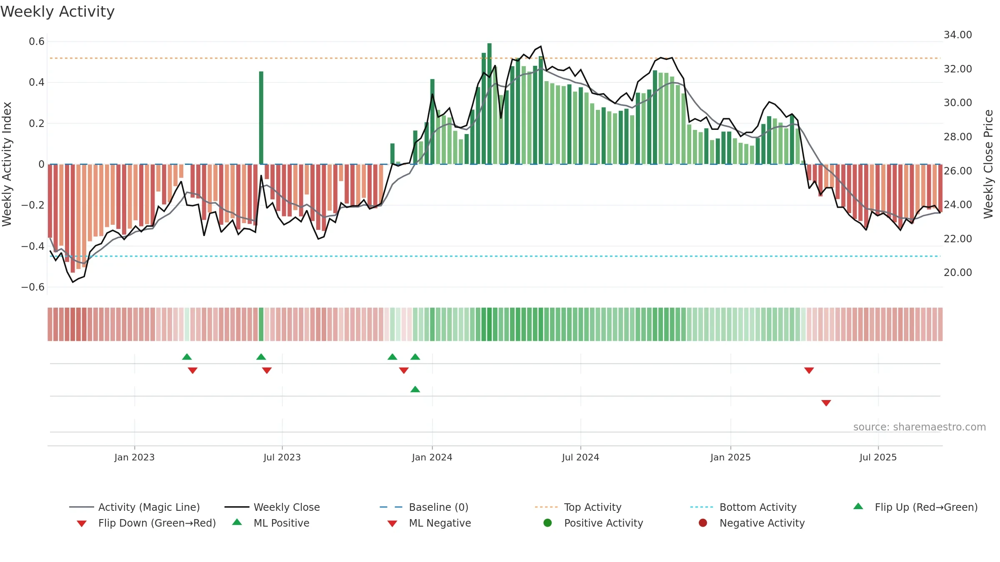1000x562 pixels.
Task: Select the red flip-down triangle in late November 2023
Action: tap(404, 371)
